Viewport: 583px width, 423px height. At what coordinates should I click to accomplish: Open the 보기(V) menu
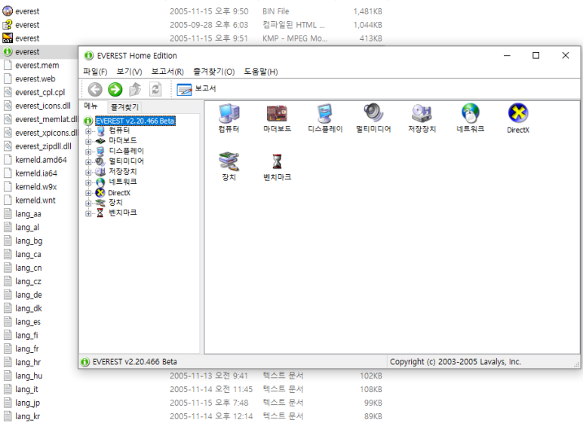(x=129, y=72)
